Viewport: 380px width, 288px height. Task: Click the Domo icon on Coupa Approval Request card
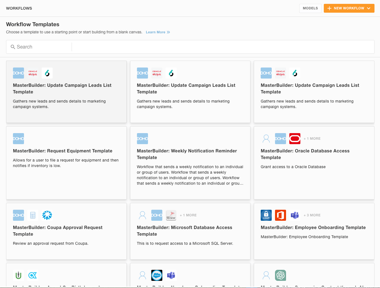click(x=18, y=215)
